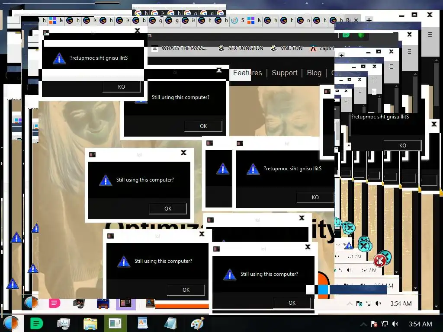Open a new tab with the plus button
Screen dimensions: 443x332
tap(369, 20)
